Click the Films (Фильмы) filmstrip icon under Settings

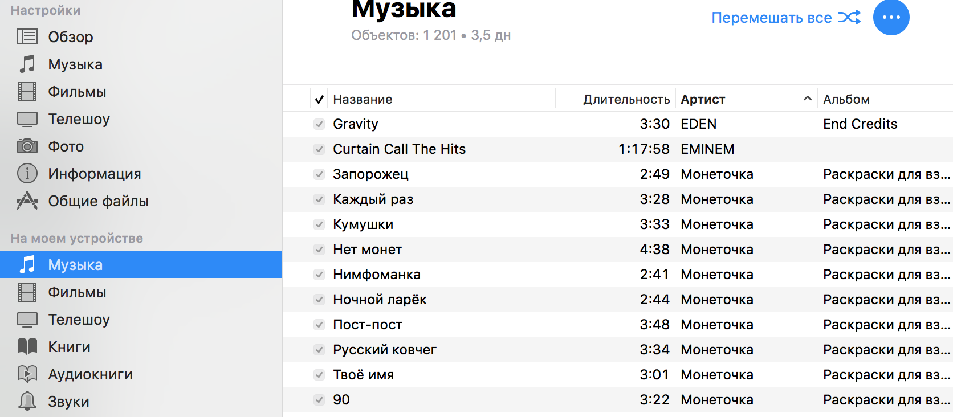(27, 92)
